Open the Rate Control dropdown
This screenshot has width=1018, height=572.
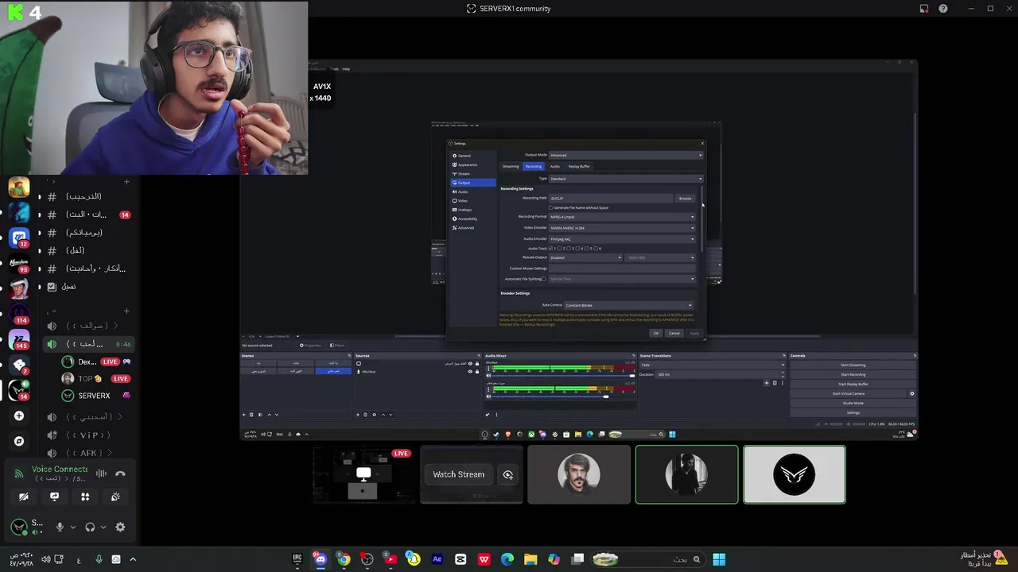pyautogui.click(x=628, y=305)
